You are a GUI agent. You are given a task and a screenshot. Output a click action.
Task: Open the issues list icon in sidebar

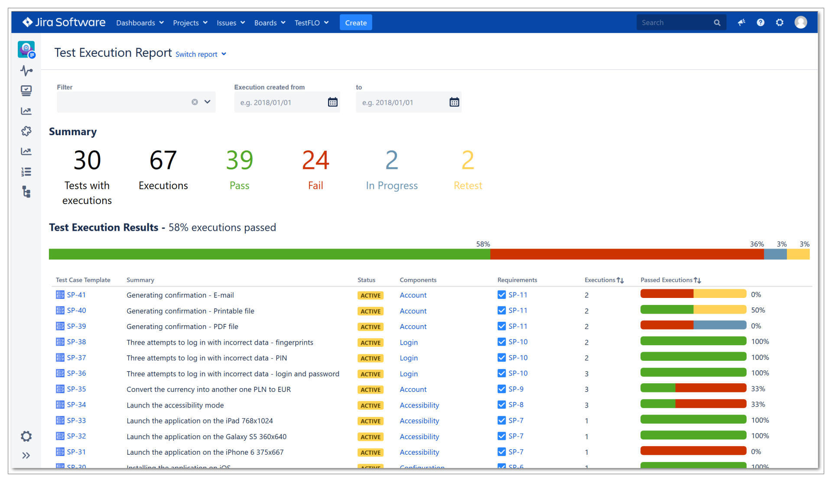pos(26,172)
